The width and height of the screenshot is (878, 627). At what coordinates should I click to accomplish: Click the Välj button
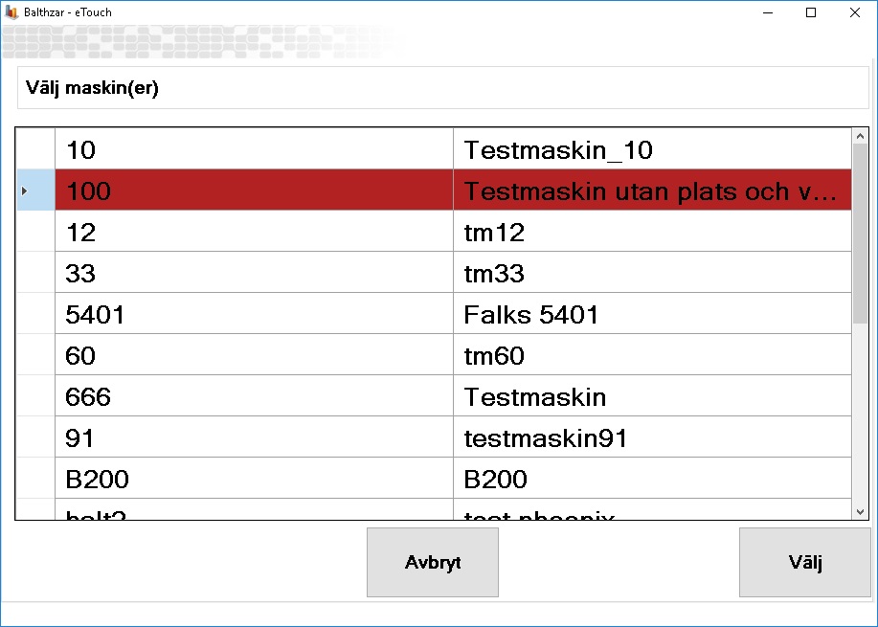[x=806, y=562]
